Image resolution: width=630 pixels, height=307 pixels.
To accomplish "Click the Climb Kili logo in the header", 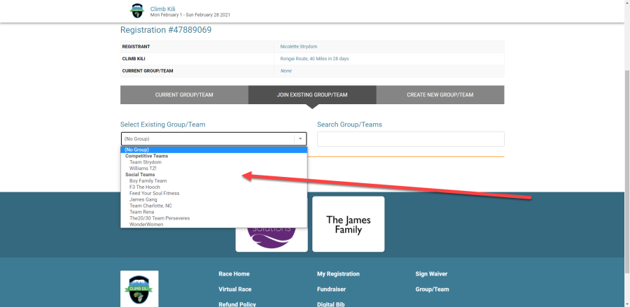I will click(137, 10).
